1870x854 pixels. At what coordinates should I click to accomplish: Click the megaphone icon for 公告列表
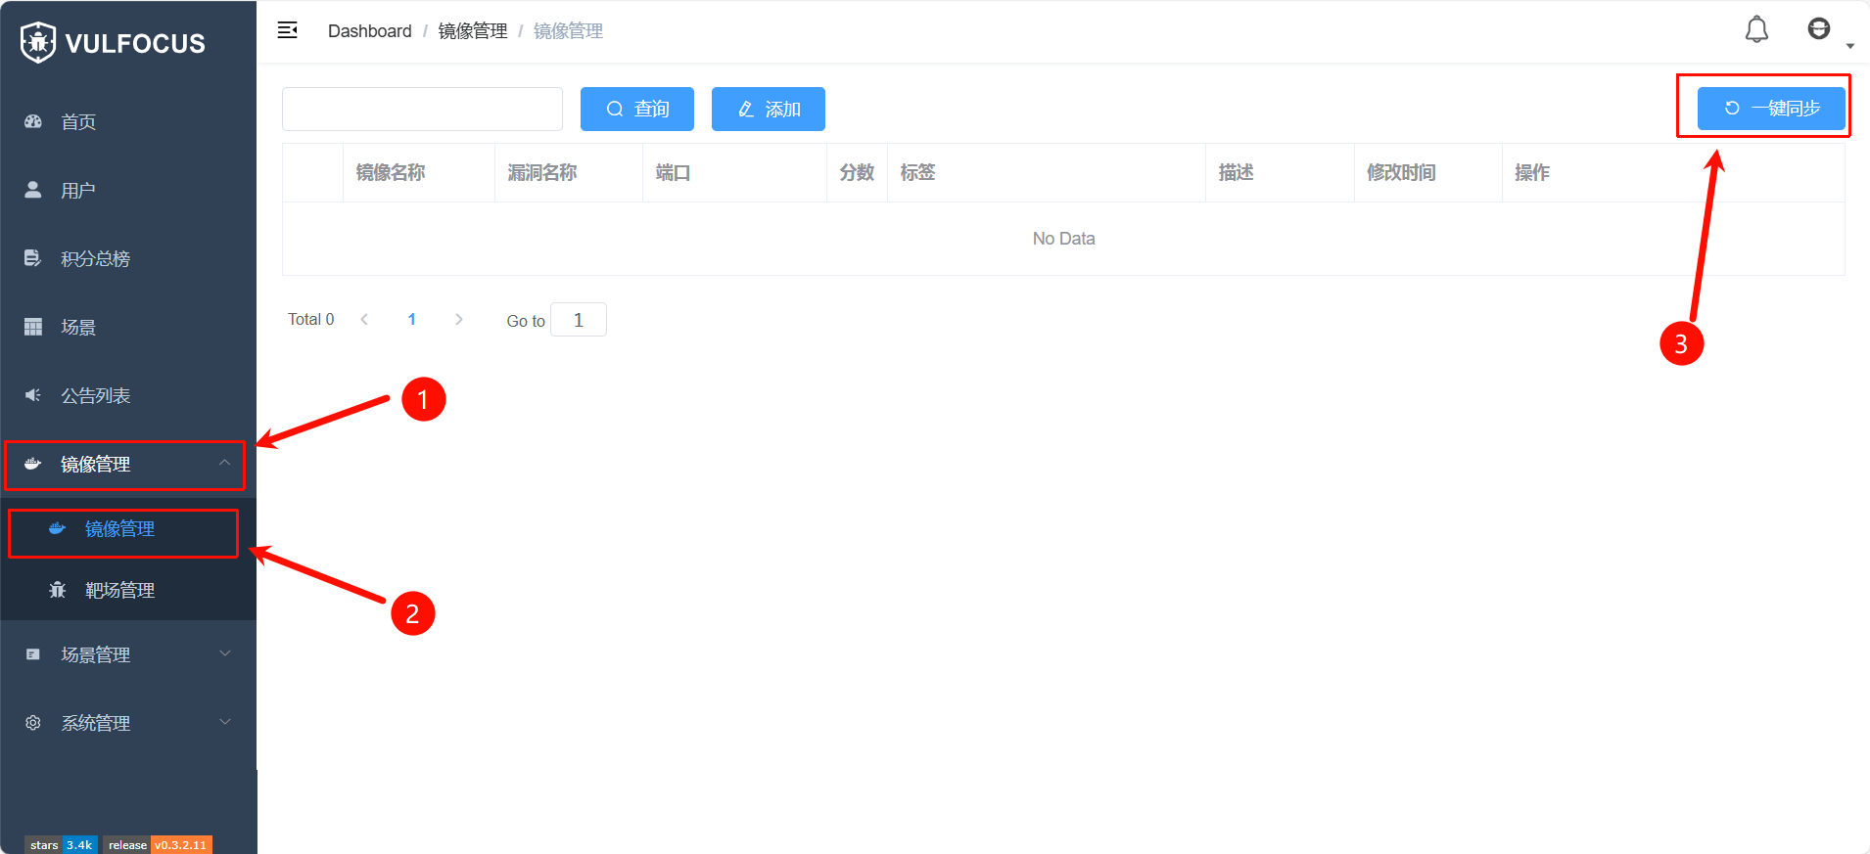[33, 395]
